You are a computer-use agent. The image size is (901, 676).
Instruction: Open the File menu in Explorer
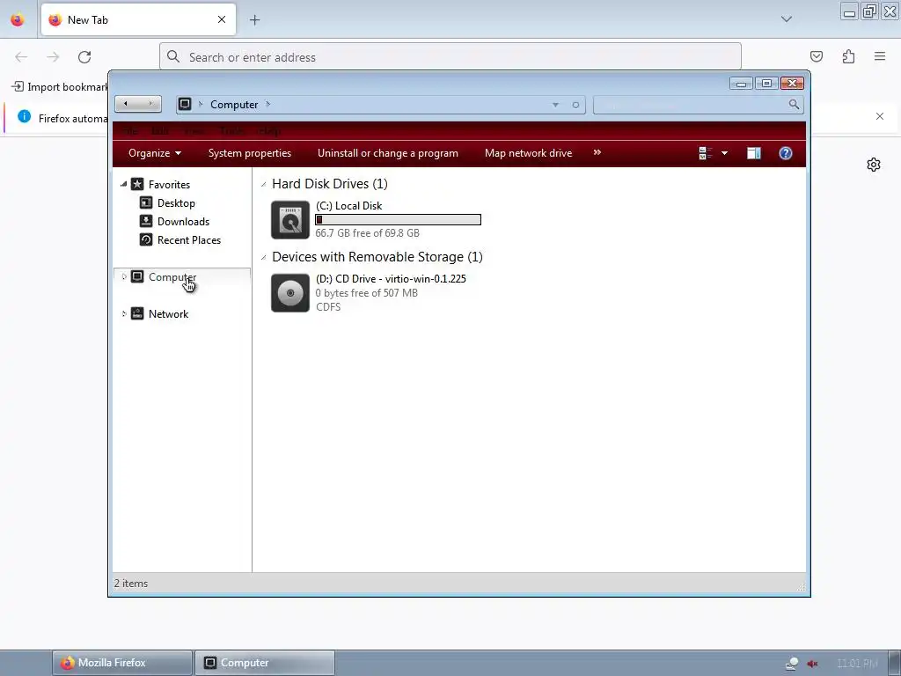tap(130, 131)
